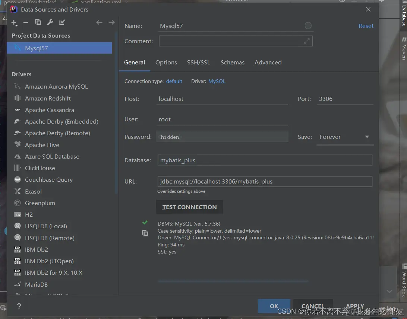
Task: Open help with question mark icon
Action: pyautogui.click(x=19, y=306)
